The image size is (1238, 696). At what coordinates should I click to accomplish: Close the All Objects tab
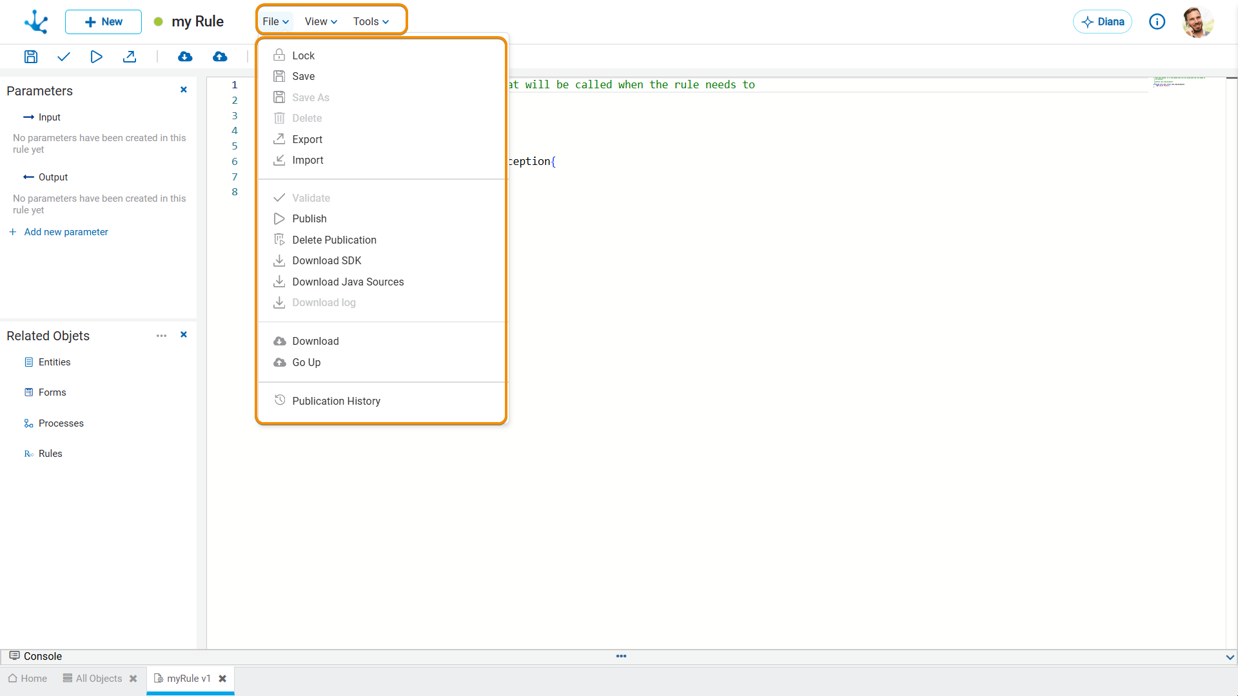click(133, 679)
